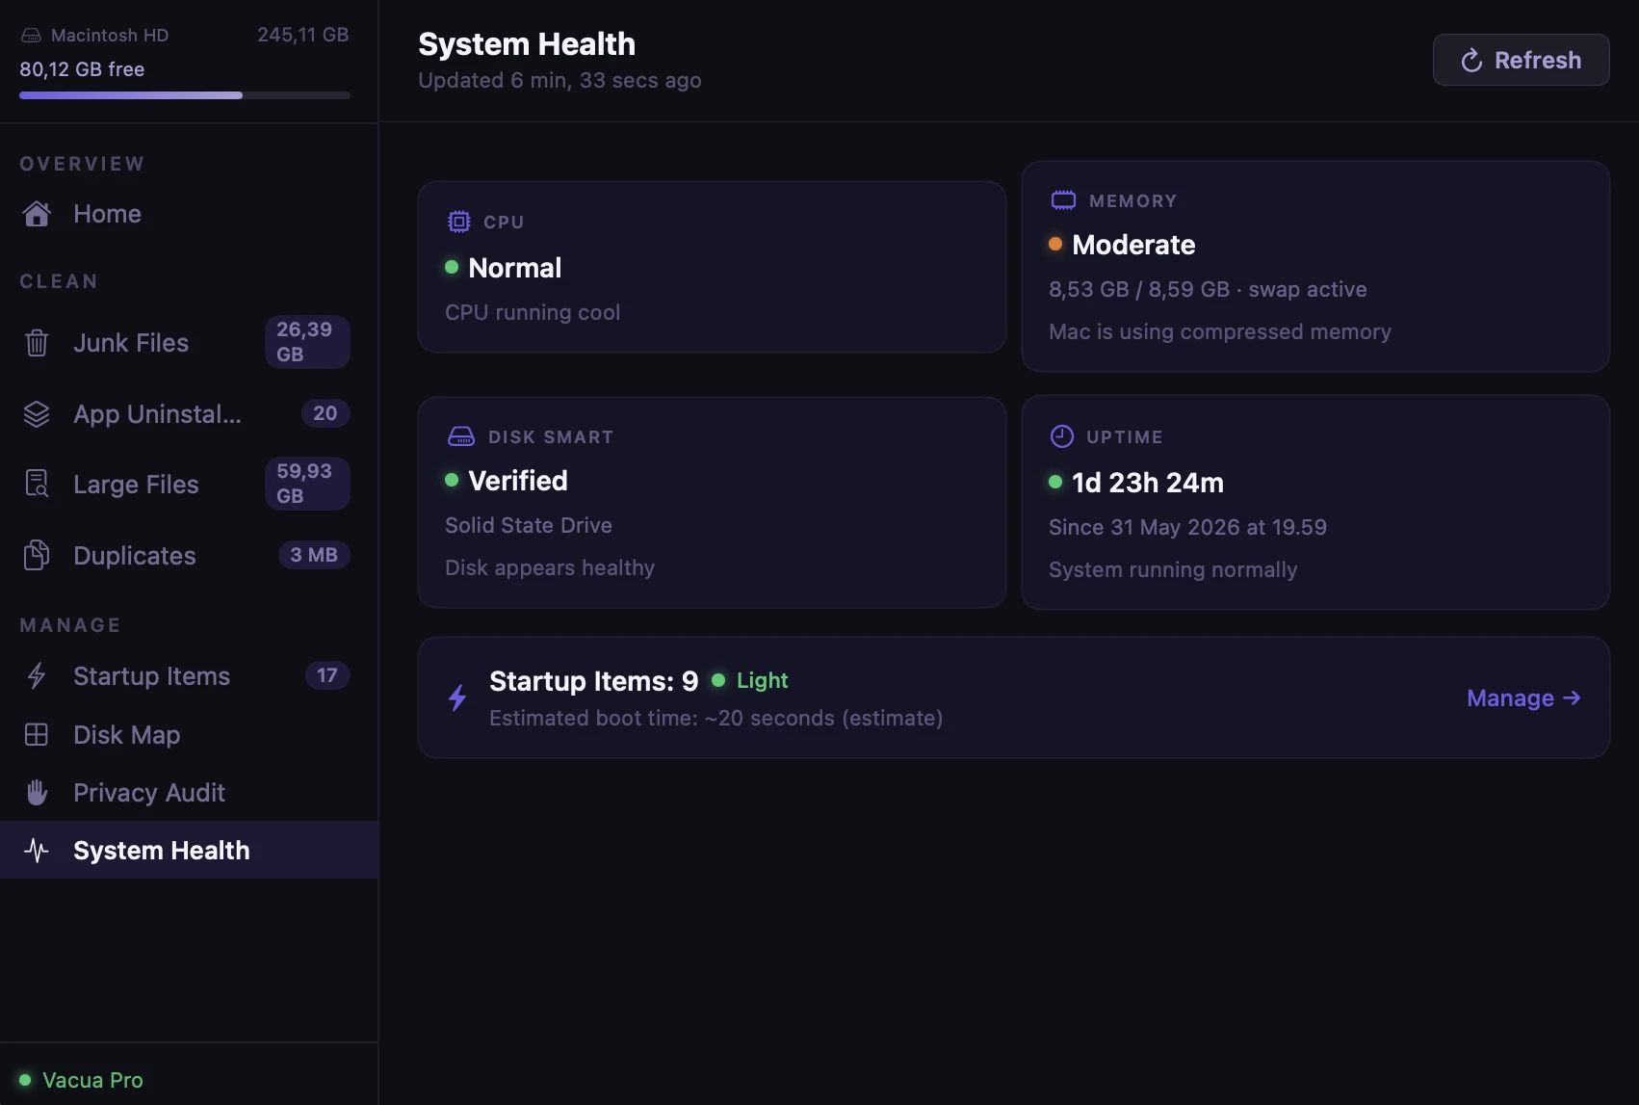
Task: Open the Home section
Action: 189,214
